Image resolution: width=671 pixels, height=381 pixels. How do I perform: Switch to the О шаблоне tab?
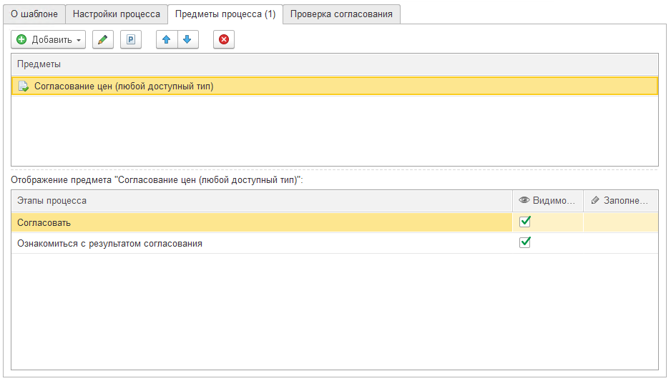(34, 14)
